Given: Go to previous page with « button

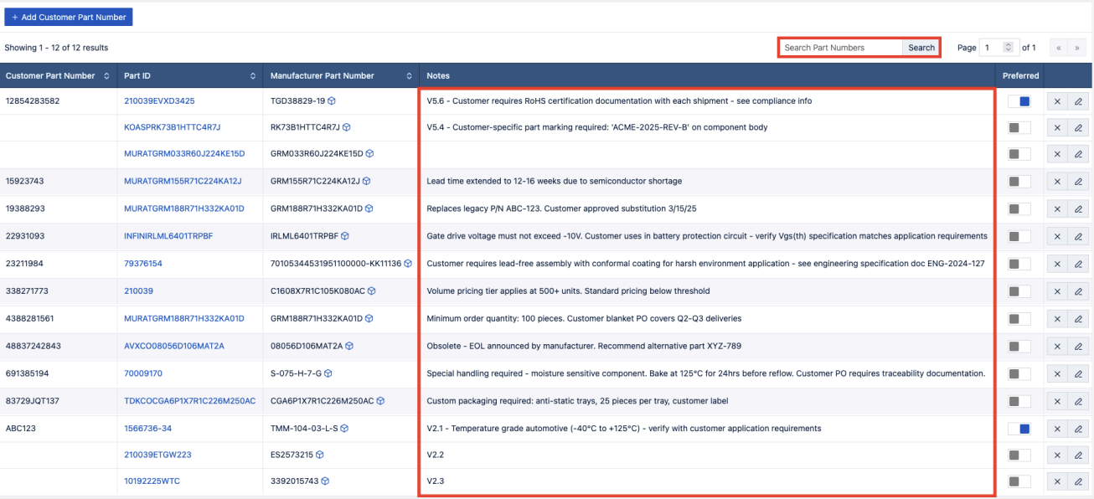Looking at the screenshot, I should 1060,48.
